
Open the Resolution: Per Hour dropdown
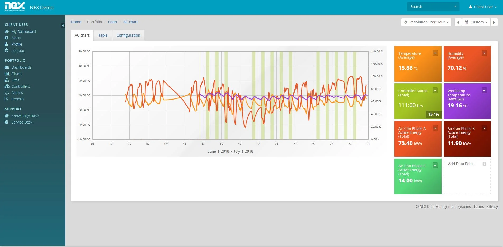(426, 22)
